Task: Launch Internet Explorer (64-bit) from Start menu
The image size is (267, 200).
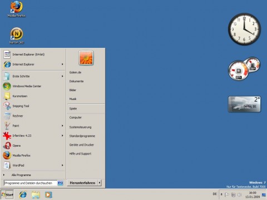Action: (x=28, y=54)
